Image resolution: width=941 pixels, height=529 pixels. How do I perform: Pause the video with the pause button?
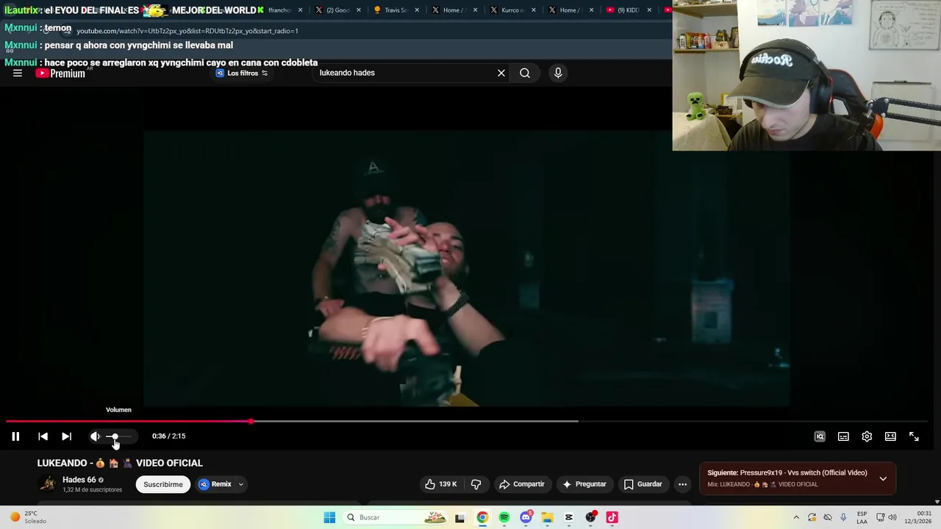pos(15,436)
